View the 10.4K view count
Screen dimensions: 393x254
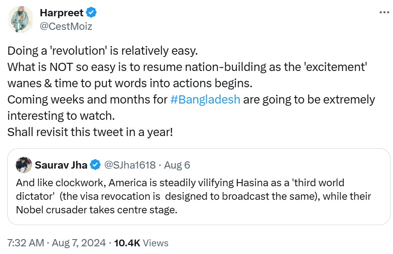click(141, 243)
